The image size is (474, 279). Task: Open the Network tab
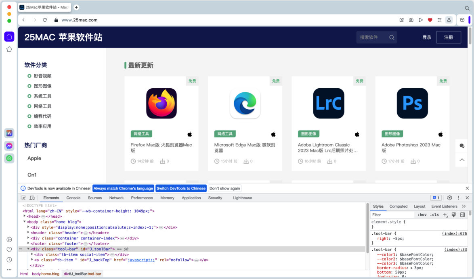coord(116,198)
